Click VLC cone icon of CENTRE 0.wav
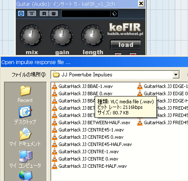Image resolution: width=188 pixels, height=181 pixels. [x=55, y=159]
